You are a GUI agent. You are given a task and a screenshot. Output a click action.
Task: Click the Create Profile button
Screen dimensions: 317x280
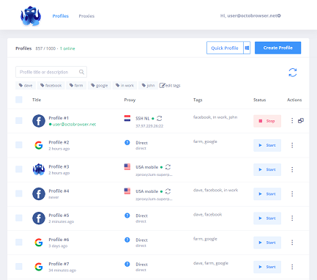coord(277,48)
